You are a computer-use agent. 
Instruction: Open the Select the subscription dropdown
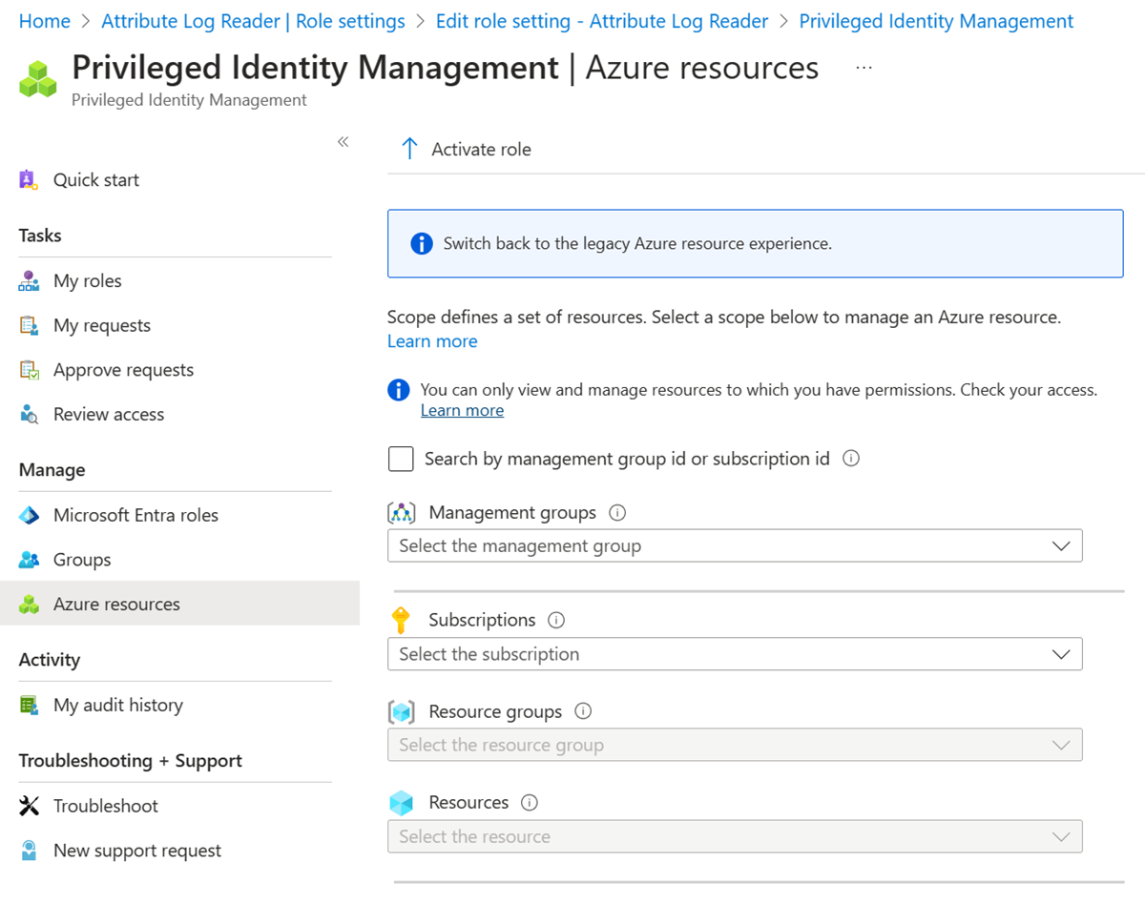[x=735, y=654]
